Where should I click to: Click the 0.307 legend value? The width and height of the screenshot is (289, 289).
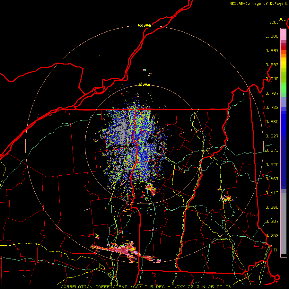click(272, 222)
